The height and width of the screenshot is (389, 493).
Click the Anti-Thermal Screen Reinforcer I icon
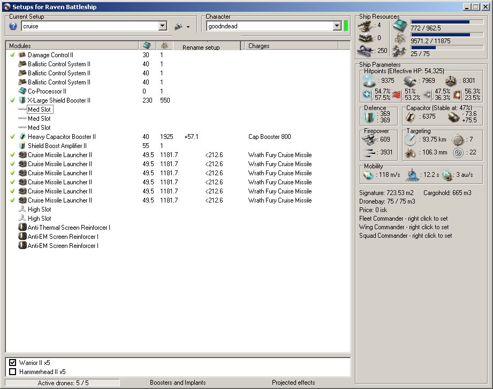[x=22, y=228]
